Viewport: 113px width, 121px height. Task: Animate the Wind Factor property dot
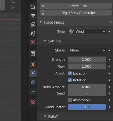point(109,107)
